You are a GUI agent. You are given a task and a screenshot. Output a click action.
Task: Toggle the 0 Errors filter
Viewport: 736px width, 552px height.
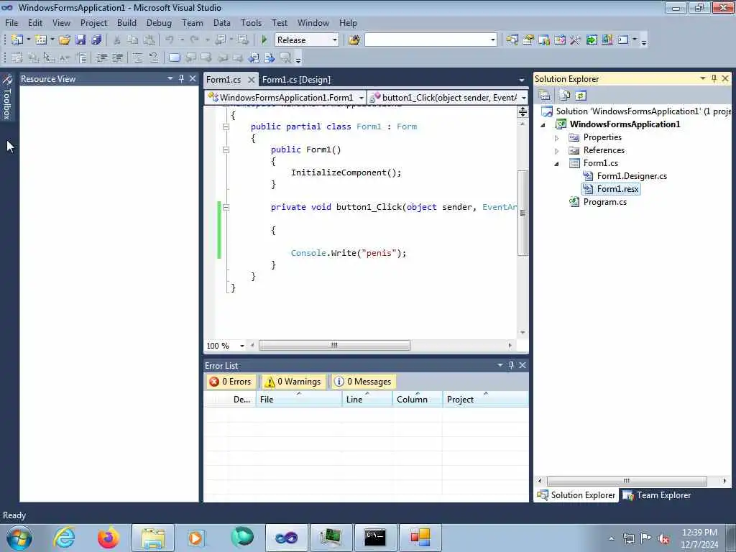[231, 382]
